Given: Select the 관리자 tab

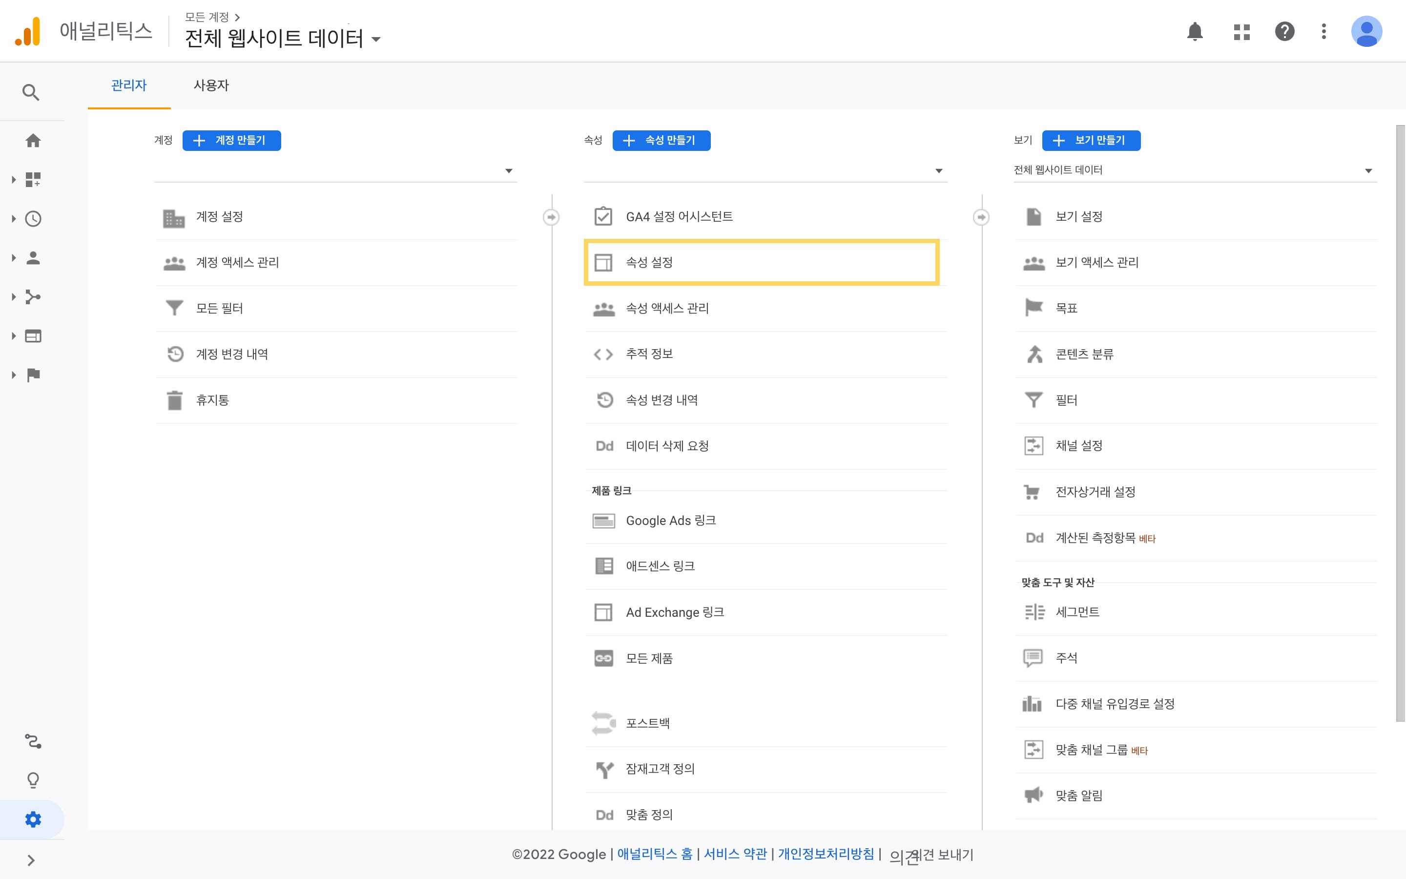Looking at the screenshot, I should pos(129,85).
